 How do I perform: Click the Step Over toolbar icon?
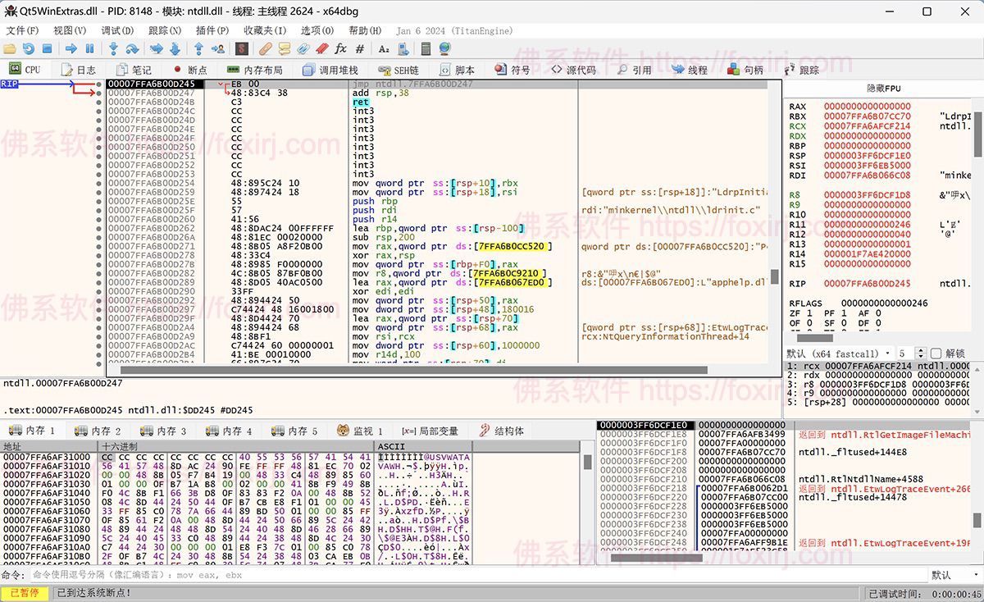132,49
